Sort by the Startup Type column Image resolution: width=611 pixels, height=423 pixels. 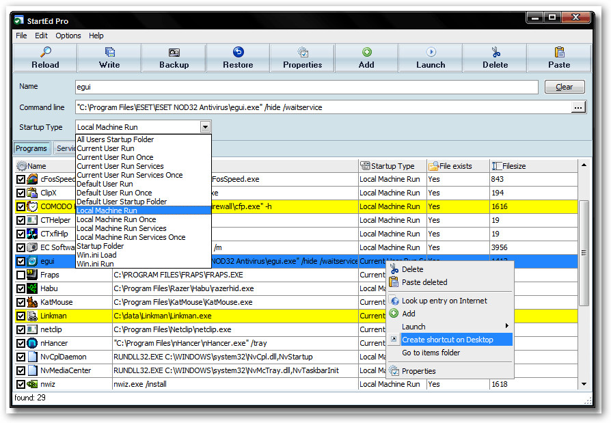pos(392,166)
